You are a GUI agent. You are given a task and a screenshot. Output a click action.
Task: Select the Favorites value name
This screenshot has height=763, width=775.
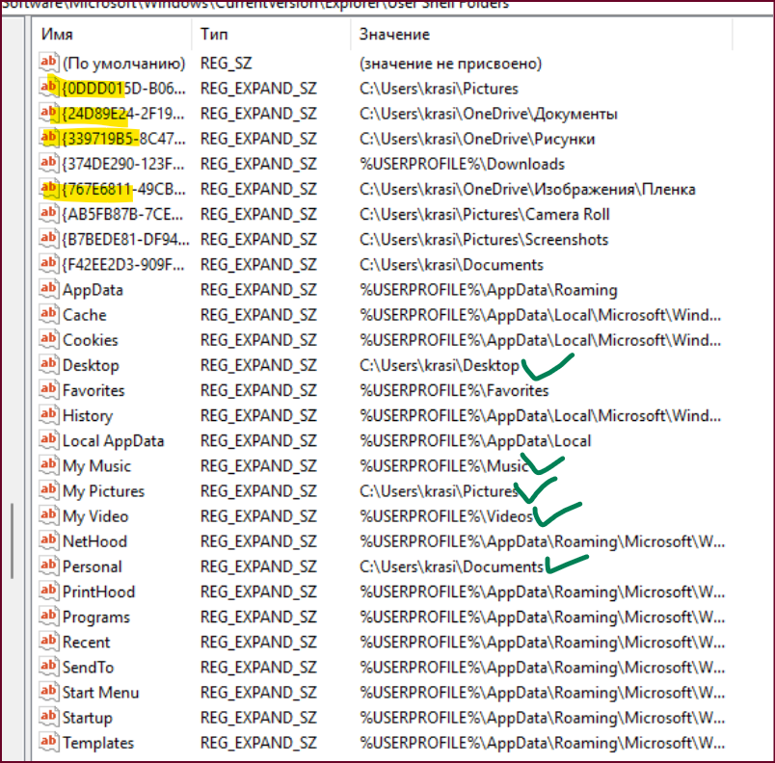pyautogui.click(x=94, y=390)
